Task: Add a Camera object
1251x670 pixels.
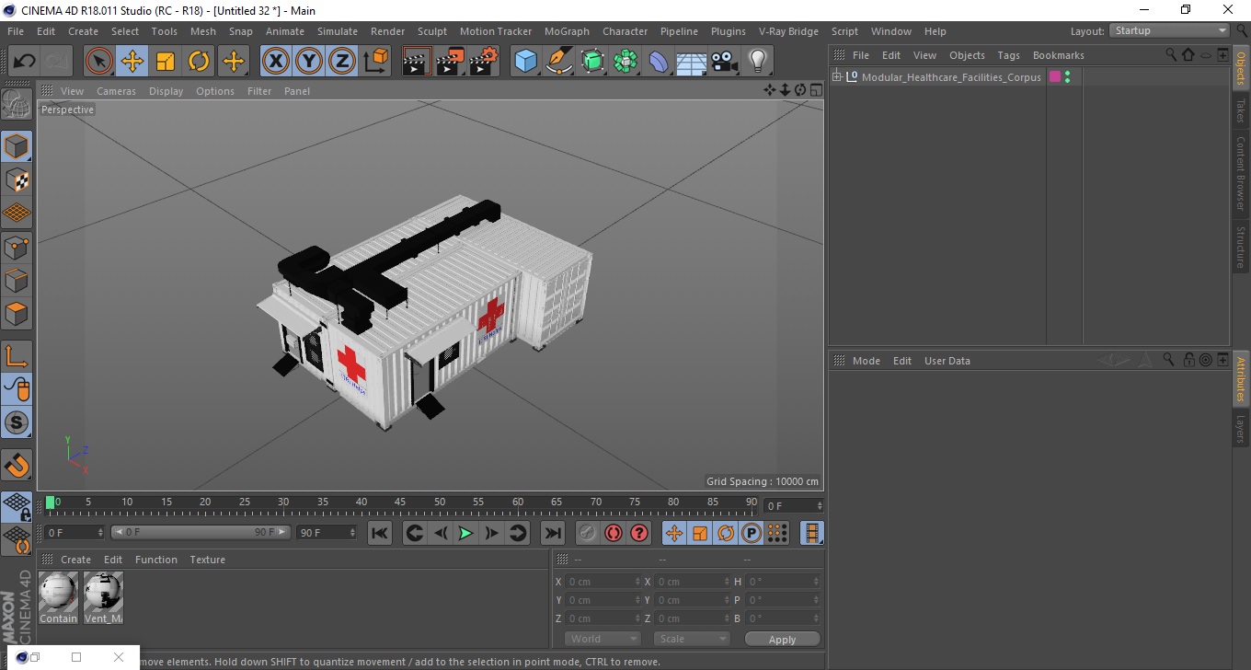Action: [x=724, y=62]
